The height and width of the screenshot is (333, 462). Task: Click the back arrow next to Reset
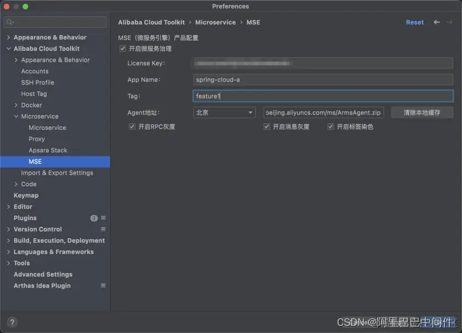[x=437, y=22]
